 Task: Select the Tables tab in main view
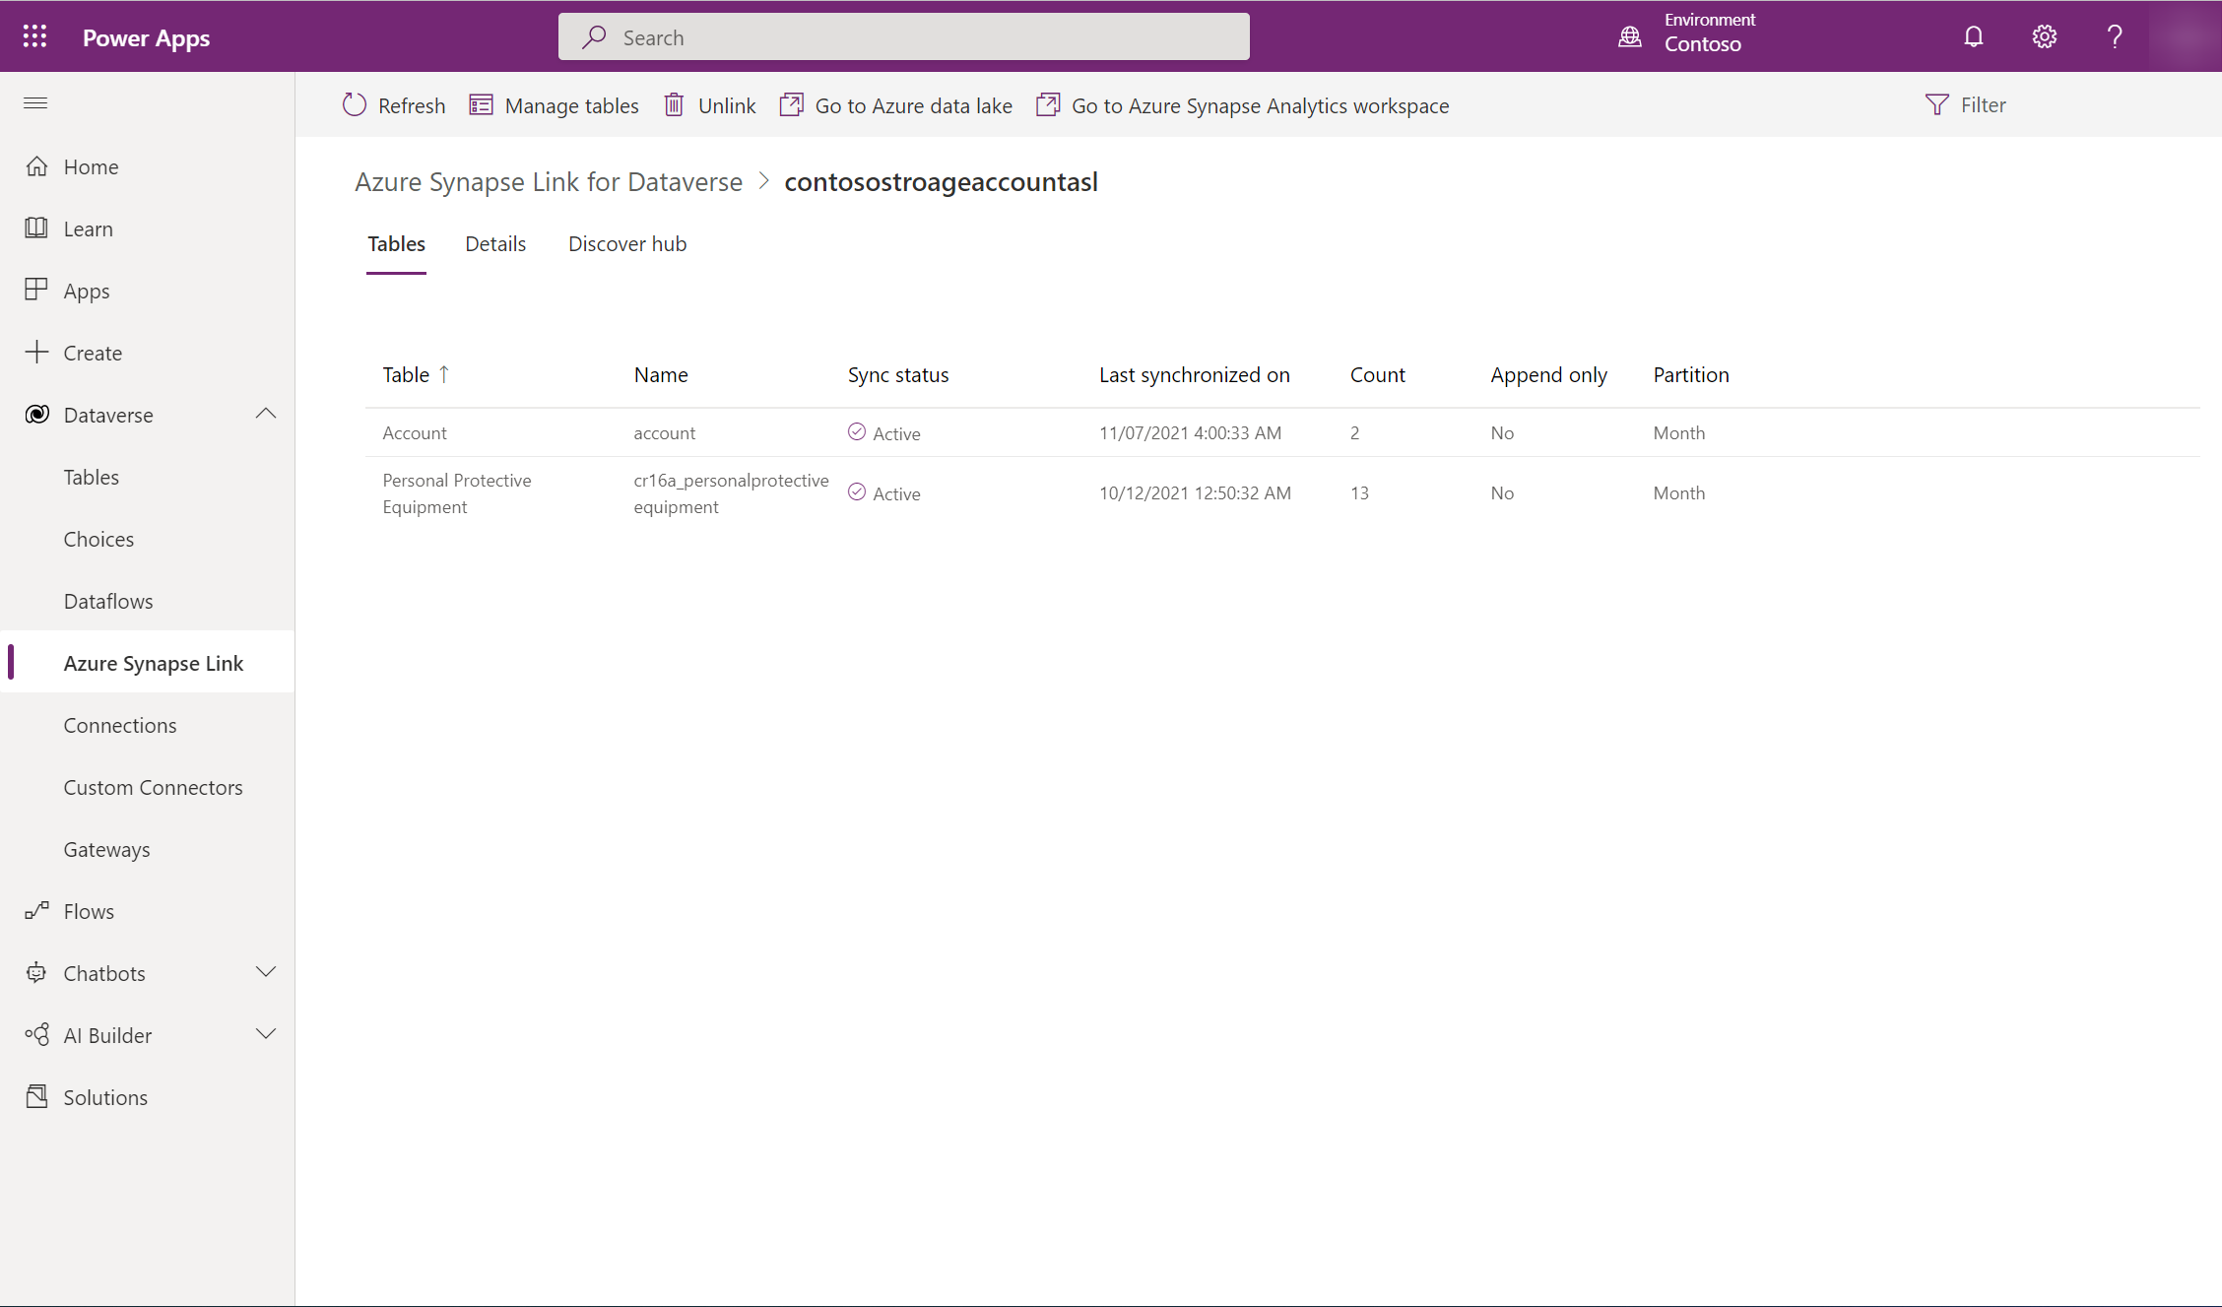click(395, 242)
